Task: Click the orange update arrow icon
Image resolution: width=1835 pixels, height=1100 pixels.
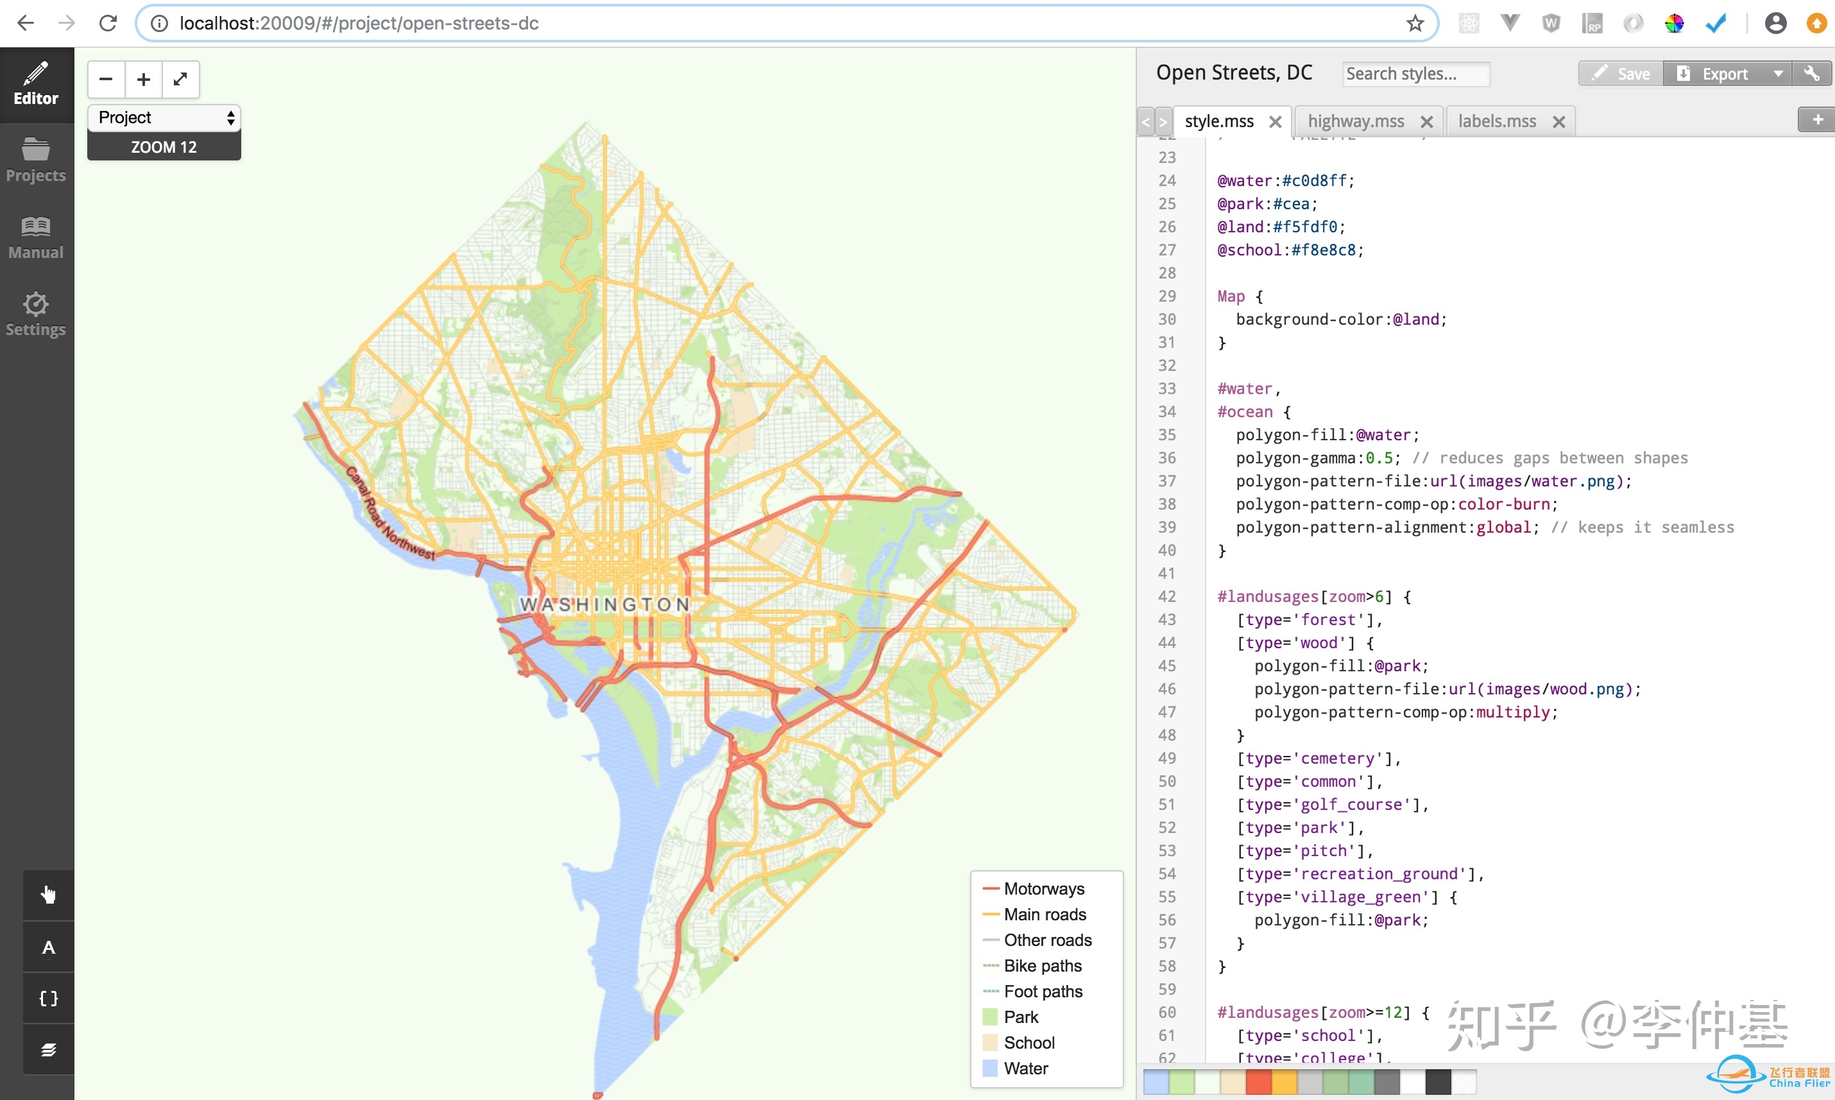Action: click(x=1816, y=23)
